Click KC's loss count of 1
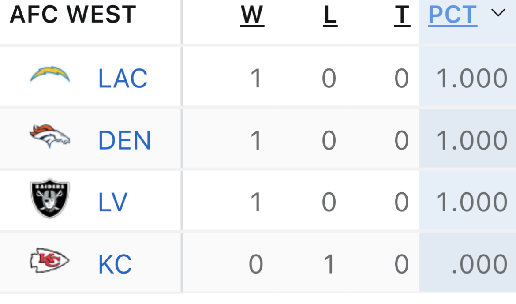This screenshot has height=304, width=516. (x=329, y=264)
